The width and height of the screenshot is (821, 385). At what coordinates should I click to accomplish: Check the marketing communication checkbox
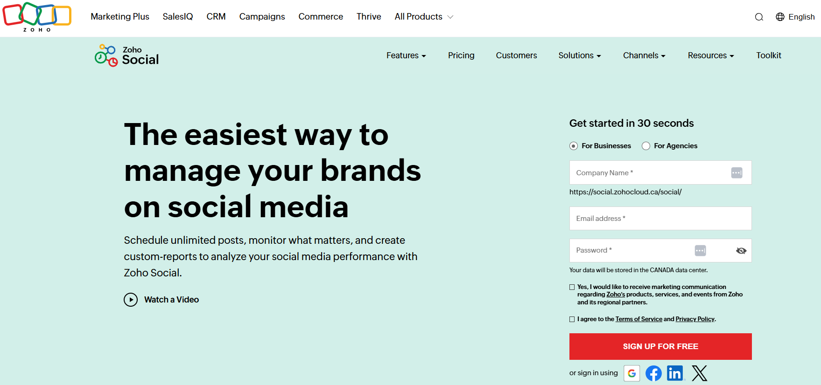coord(572,287)
